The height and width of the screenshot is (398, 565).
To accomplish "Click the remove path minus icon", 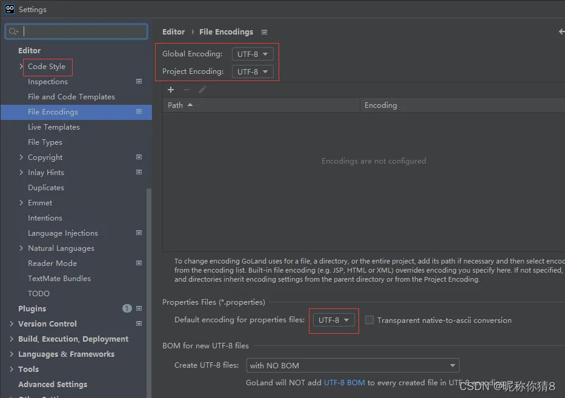I will (x=187, y=90).
